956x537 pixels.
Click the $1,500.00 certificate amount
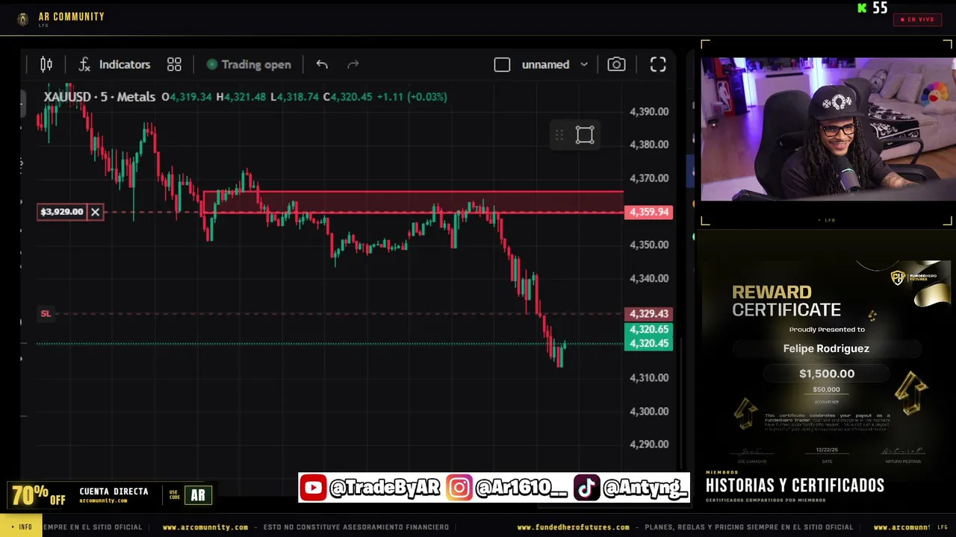pyautogui.click(x=827, y=374)
